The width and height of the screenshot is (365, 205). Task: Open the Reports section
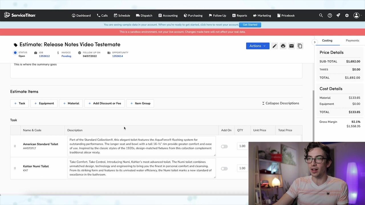tap(240, 15)
